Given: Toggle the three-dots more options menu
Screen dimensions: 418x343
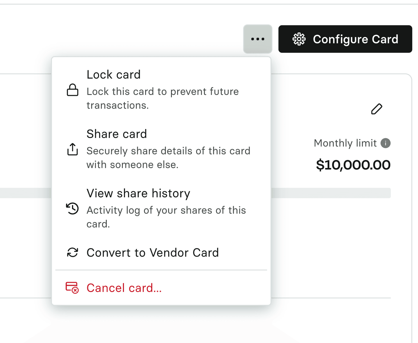Looking at the screenshot, I should point(258,39).
